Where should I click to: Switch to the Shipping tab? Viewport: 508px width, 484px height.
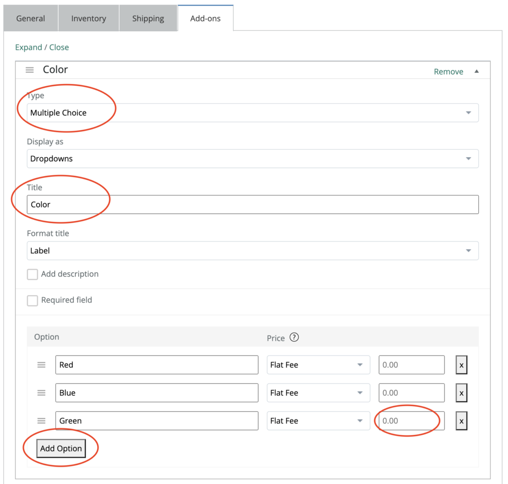148,18
